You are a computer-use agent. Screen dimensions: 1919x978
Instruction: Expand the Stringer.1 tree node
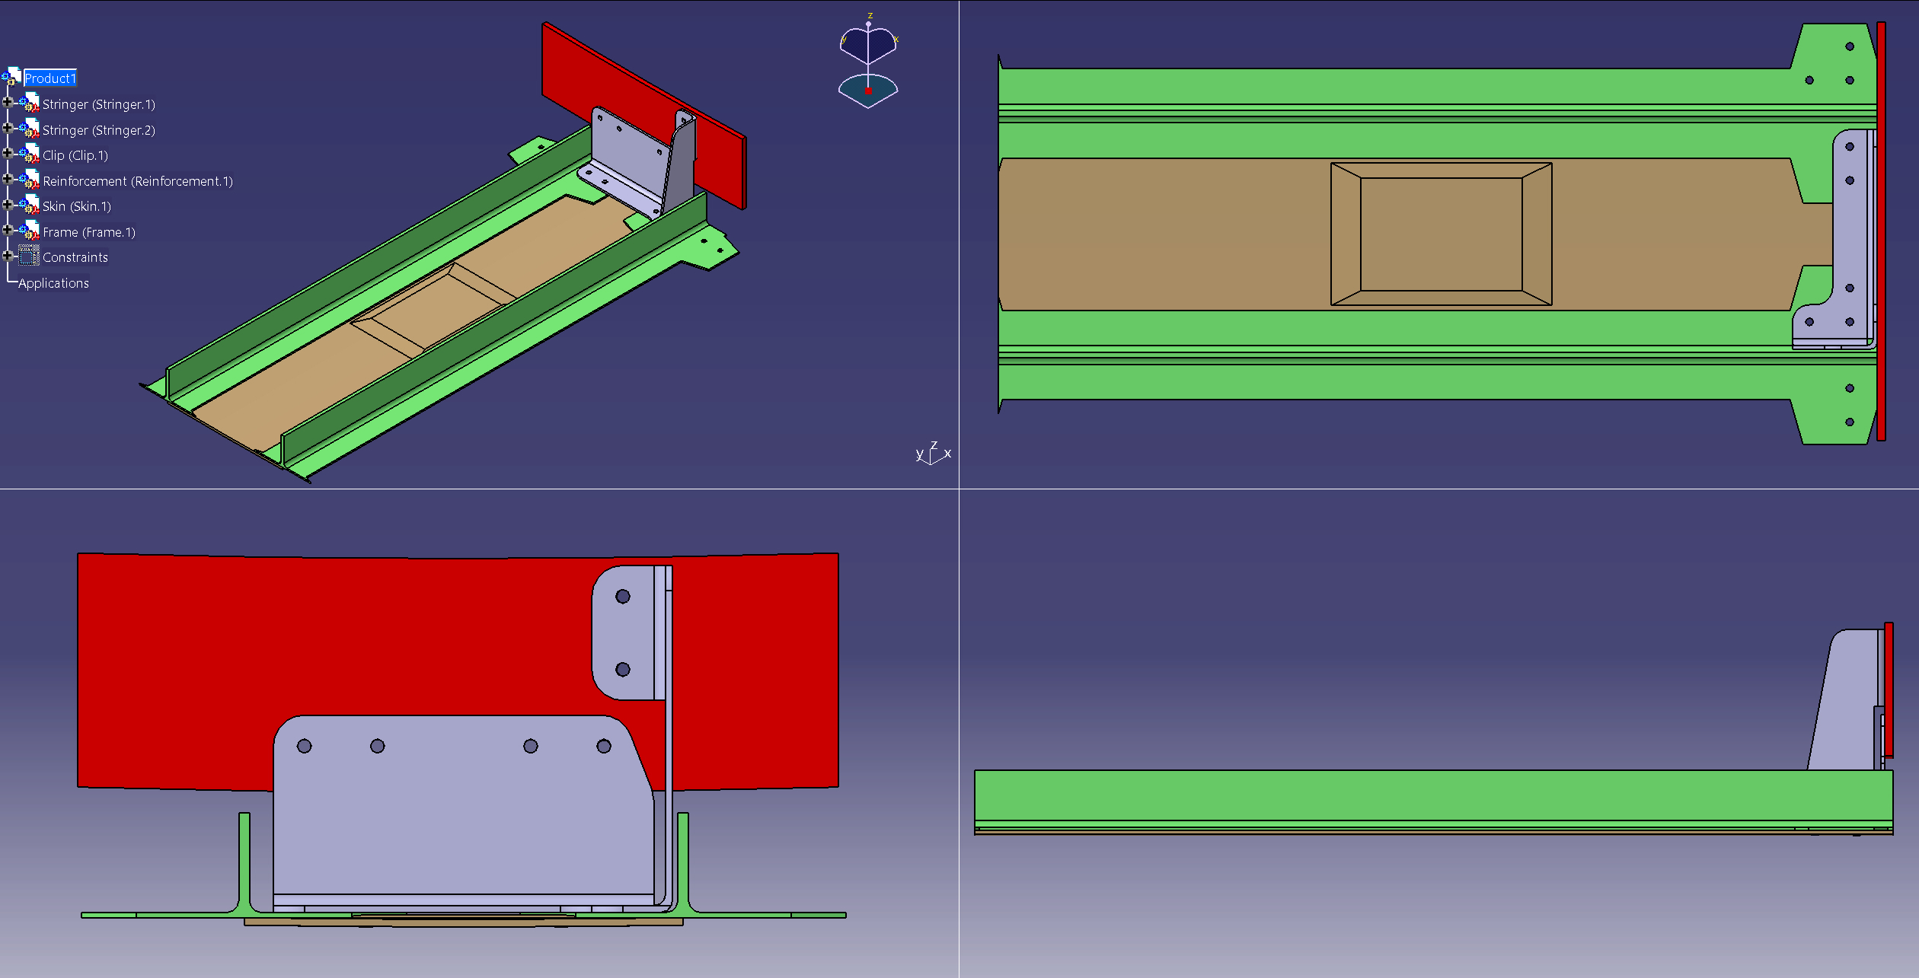pos(8,104)
